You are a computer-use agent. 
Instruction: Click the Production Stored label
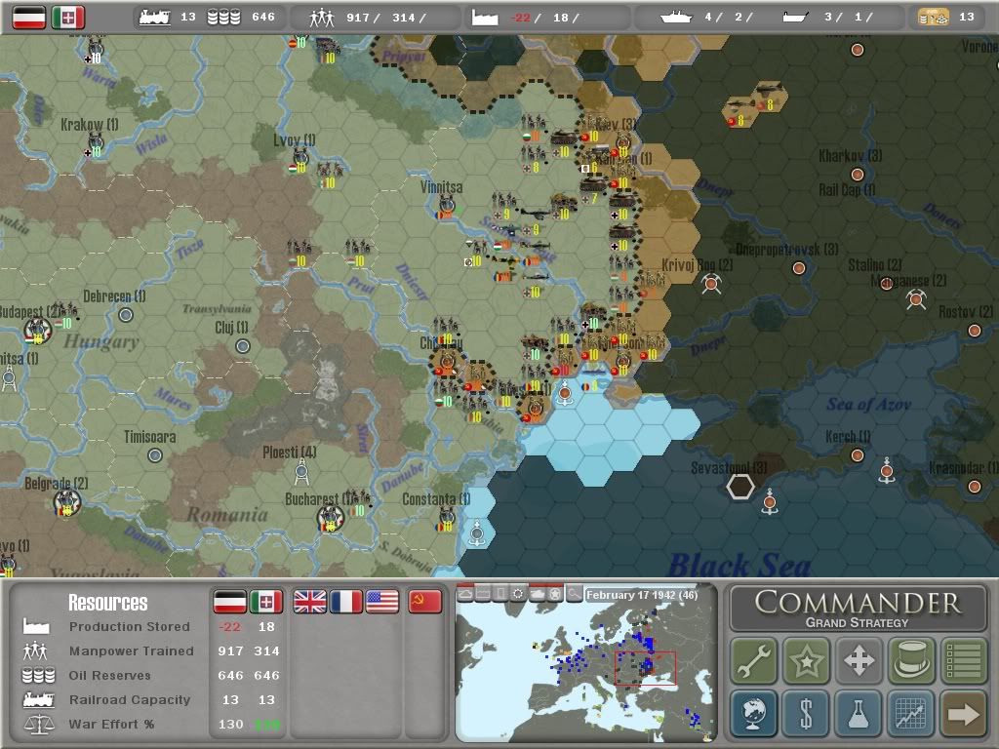tap(130, 627)
